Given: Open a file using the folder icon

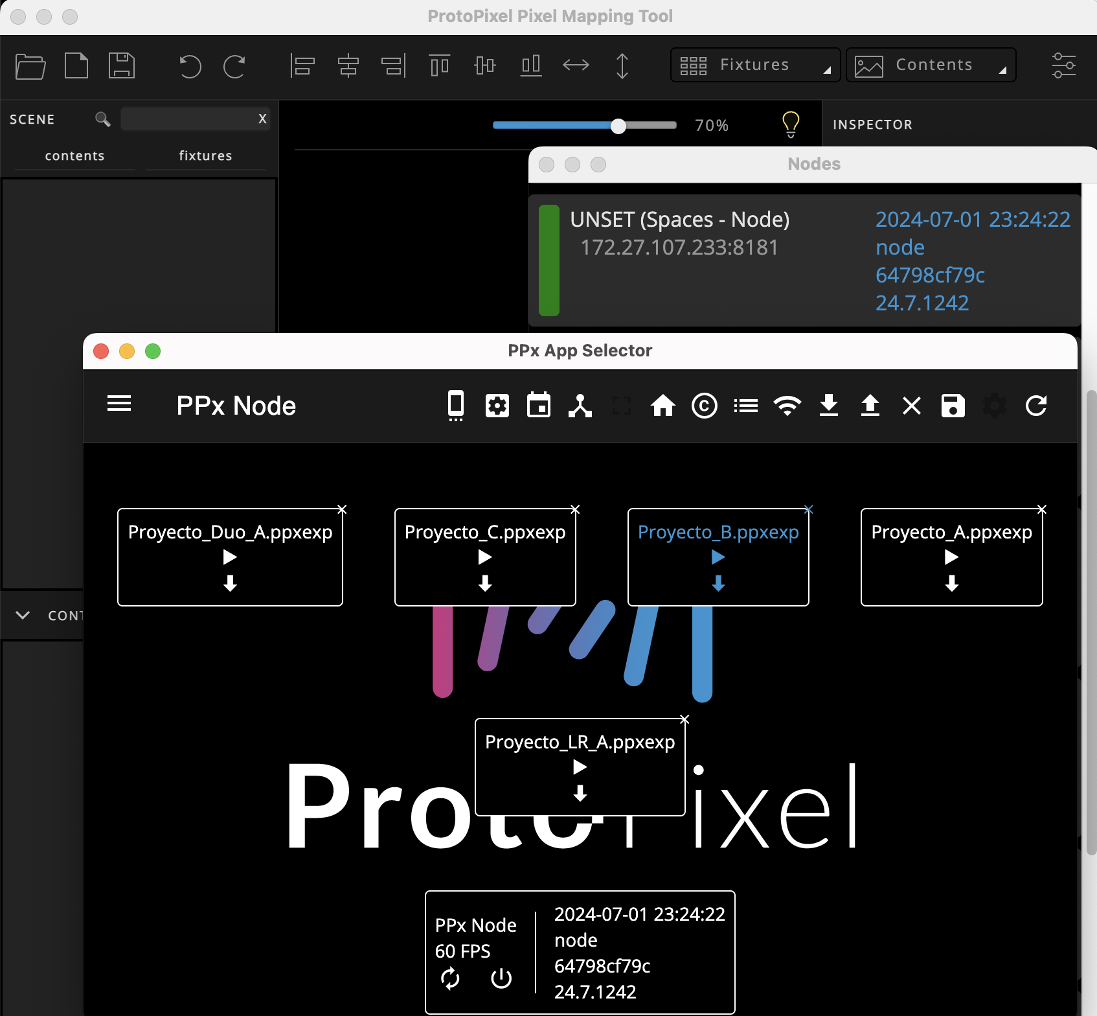Looking at the screenshot, I should pyautogui.click(x=30, y=65).
